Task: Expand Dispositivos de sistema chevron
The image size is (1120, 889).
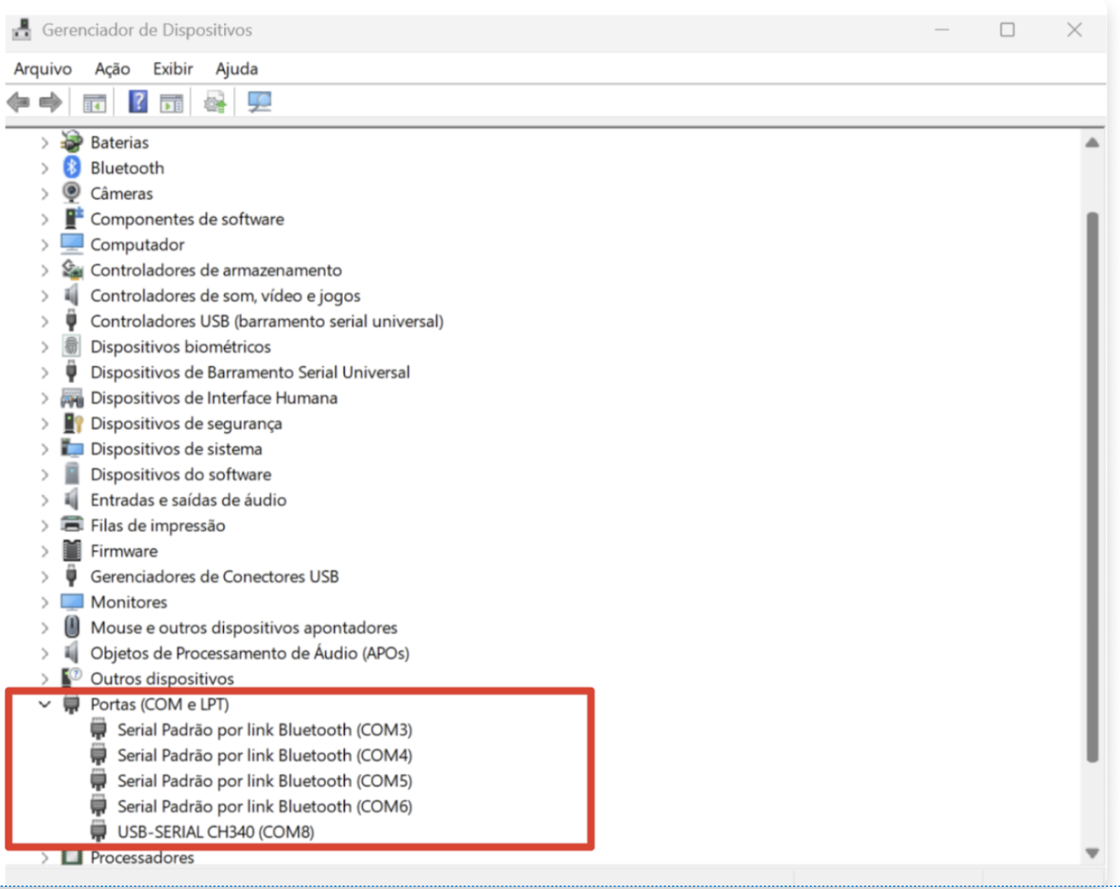Action: (45, 449)
